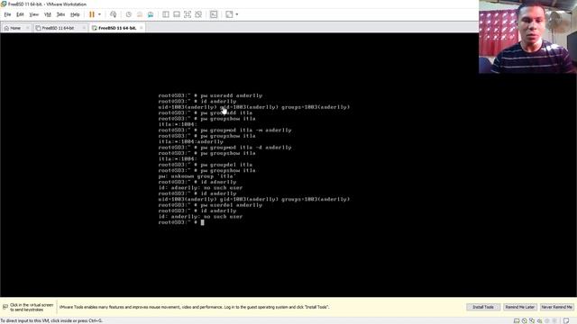Open the View menu
577x324 pixels.
[x=34, y=14]
